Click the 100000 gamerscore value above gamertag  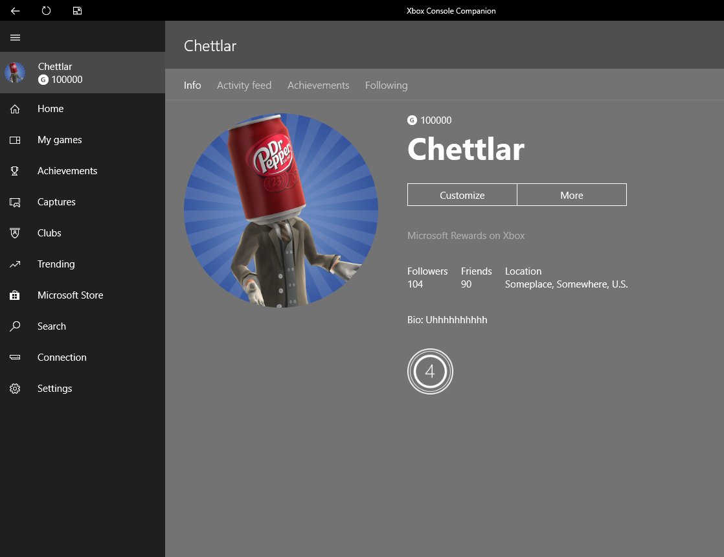pyautogui.click(x=436, y=120)
